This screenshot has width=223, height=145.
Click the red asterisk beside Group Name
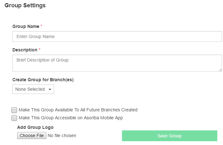point(42,26)
